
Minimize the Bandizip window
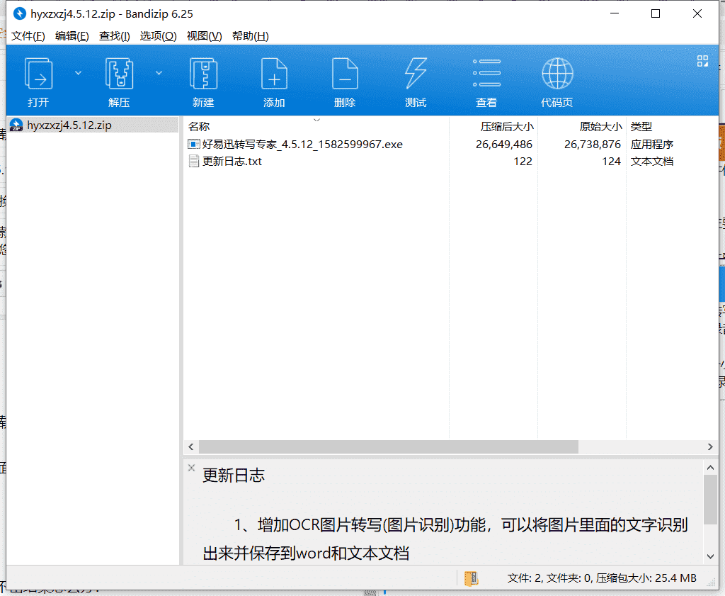615,14
